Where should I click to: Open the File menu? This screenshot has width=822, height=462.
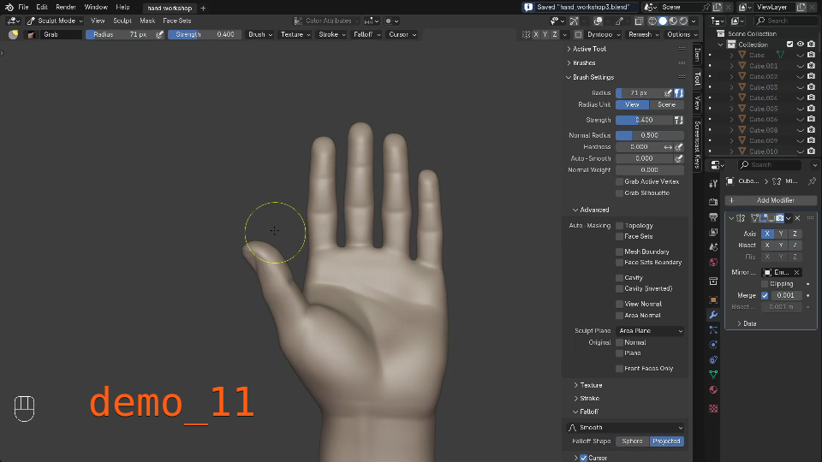(x=23, y=8)
